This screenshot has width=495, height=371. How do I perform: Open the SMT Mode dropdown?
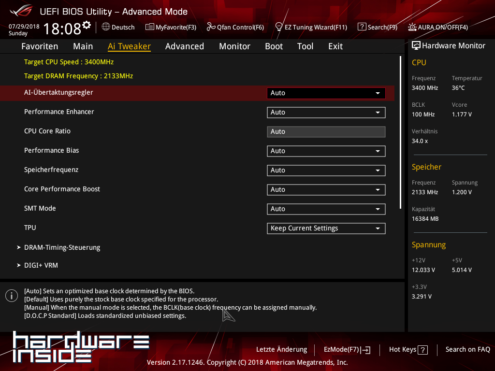coord(326,209)
